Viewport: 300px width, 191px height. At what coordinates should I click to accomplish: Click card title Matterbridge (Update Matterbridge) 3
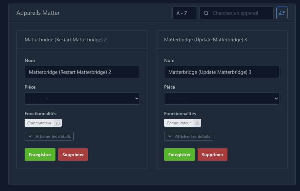(205, 40)
